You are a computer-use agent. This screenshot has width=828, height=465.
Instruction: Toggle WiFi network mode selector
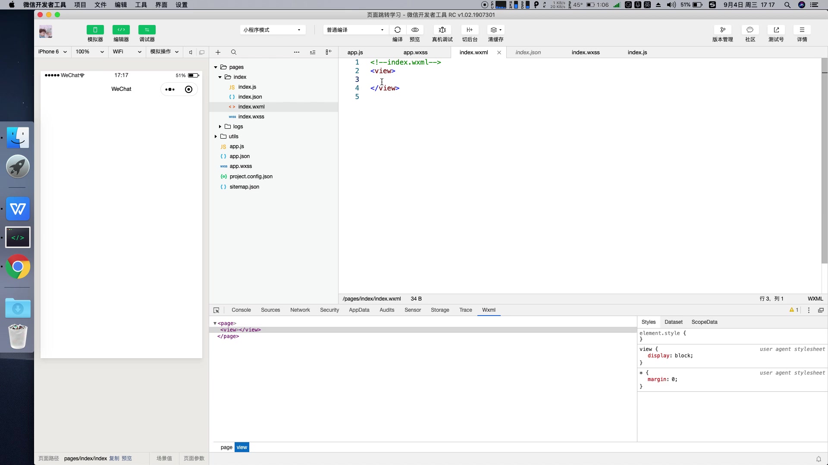coord(125,52)
